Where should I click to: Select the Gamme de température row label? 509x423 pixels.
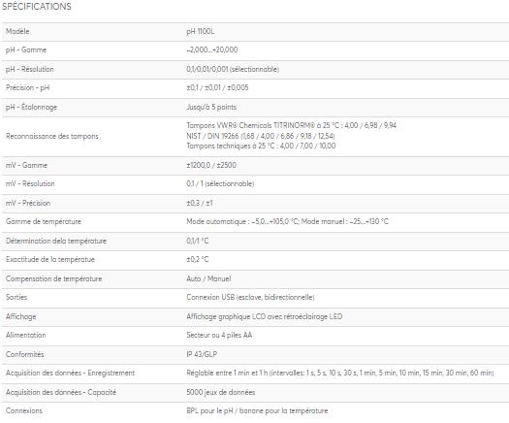point(44,222)
